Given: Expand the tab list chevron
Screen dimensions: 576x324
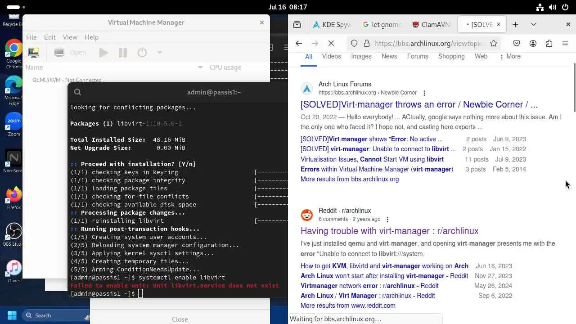Looking at the screenshot, I should 534,24.
